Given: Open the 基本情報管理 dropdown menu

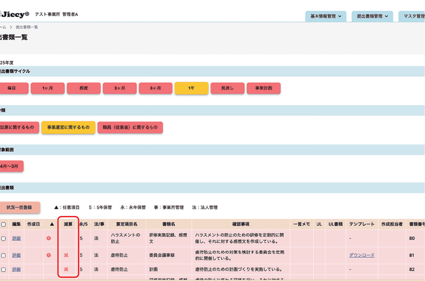Looking at the screenshot, I should click(326, 16).
